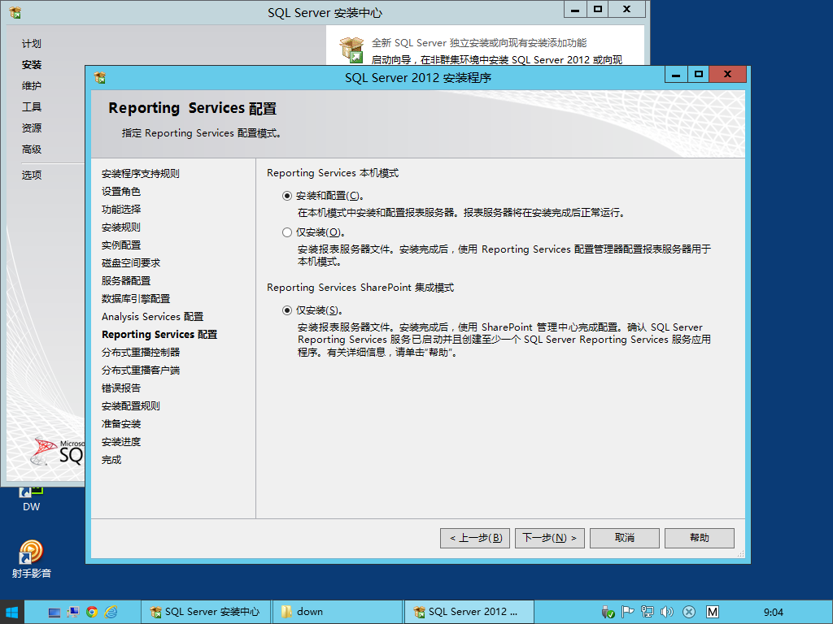The width and height of the screenshot is (833, 624).
Task: Select 完成 step in setup list
Action: pos(111,460)
